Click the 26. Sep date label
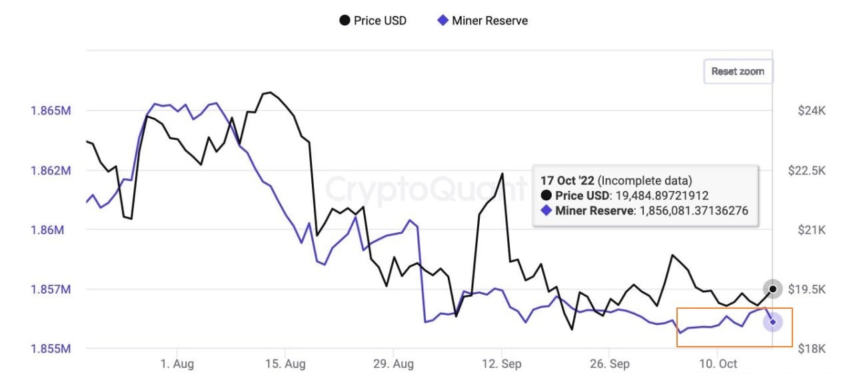The height and width of the screenshot is (374, 853). 609,364
